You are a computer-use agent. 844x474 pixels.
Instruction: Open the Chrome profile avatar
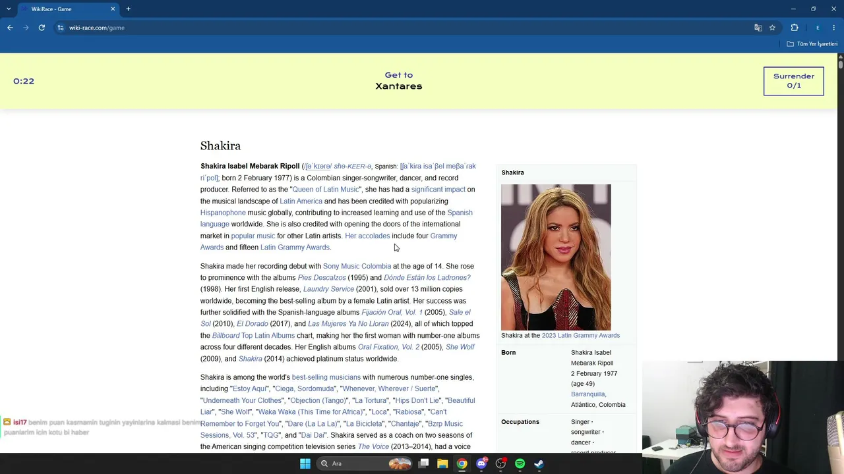pyautogui.click(x=818, y=28)
